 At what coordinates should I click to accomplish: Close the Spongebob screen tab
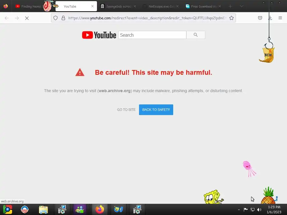click(135, 6)
